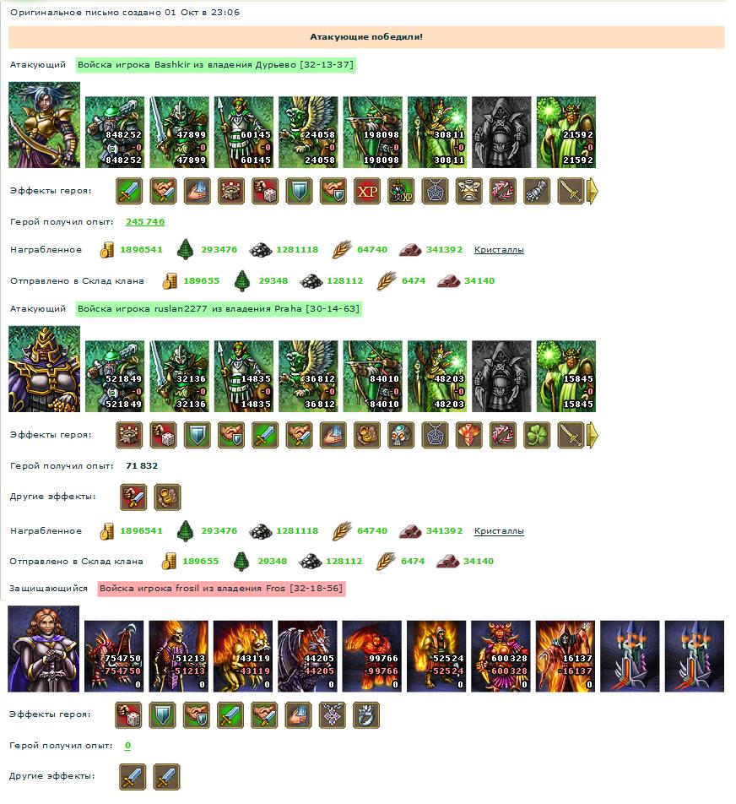Click the ring effect icon in frosil's row
Image resolution: width=736 pixels, height=804 pixels.
pos(366,715)
